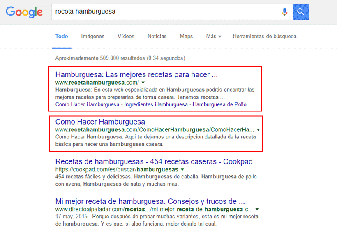
Task: Open result Hamburguesa: Las mejores recetas para hacer
Action: tap(136, 74)
